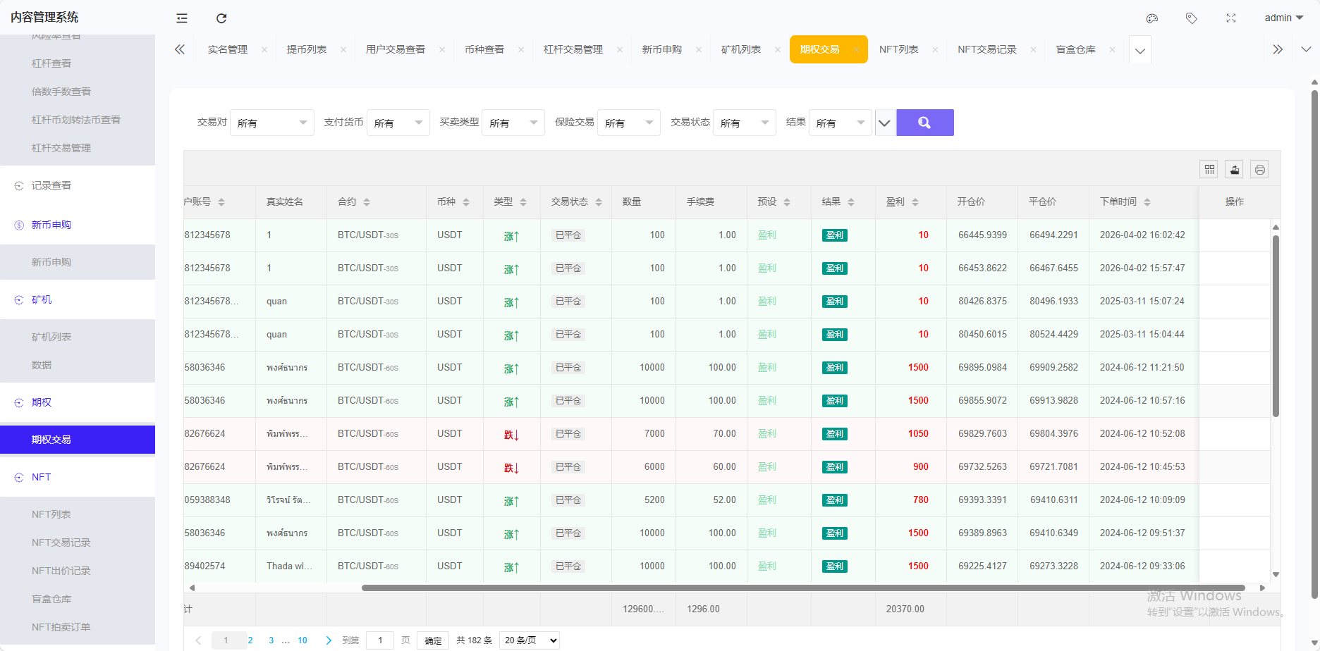The image size is (1320, 651).
Task: Click the 确定 page jump button
Action: point(434,640)
